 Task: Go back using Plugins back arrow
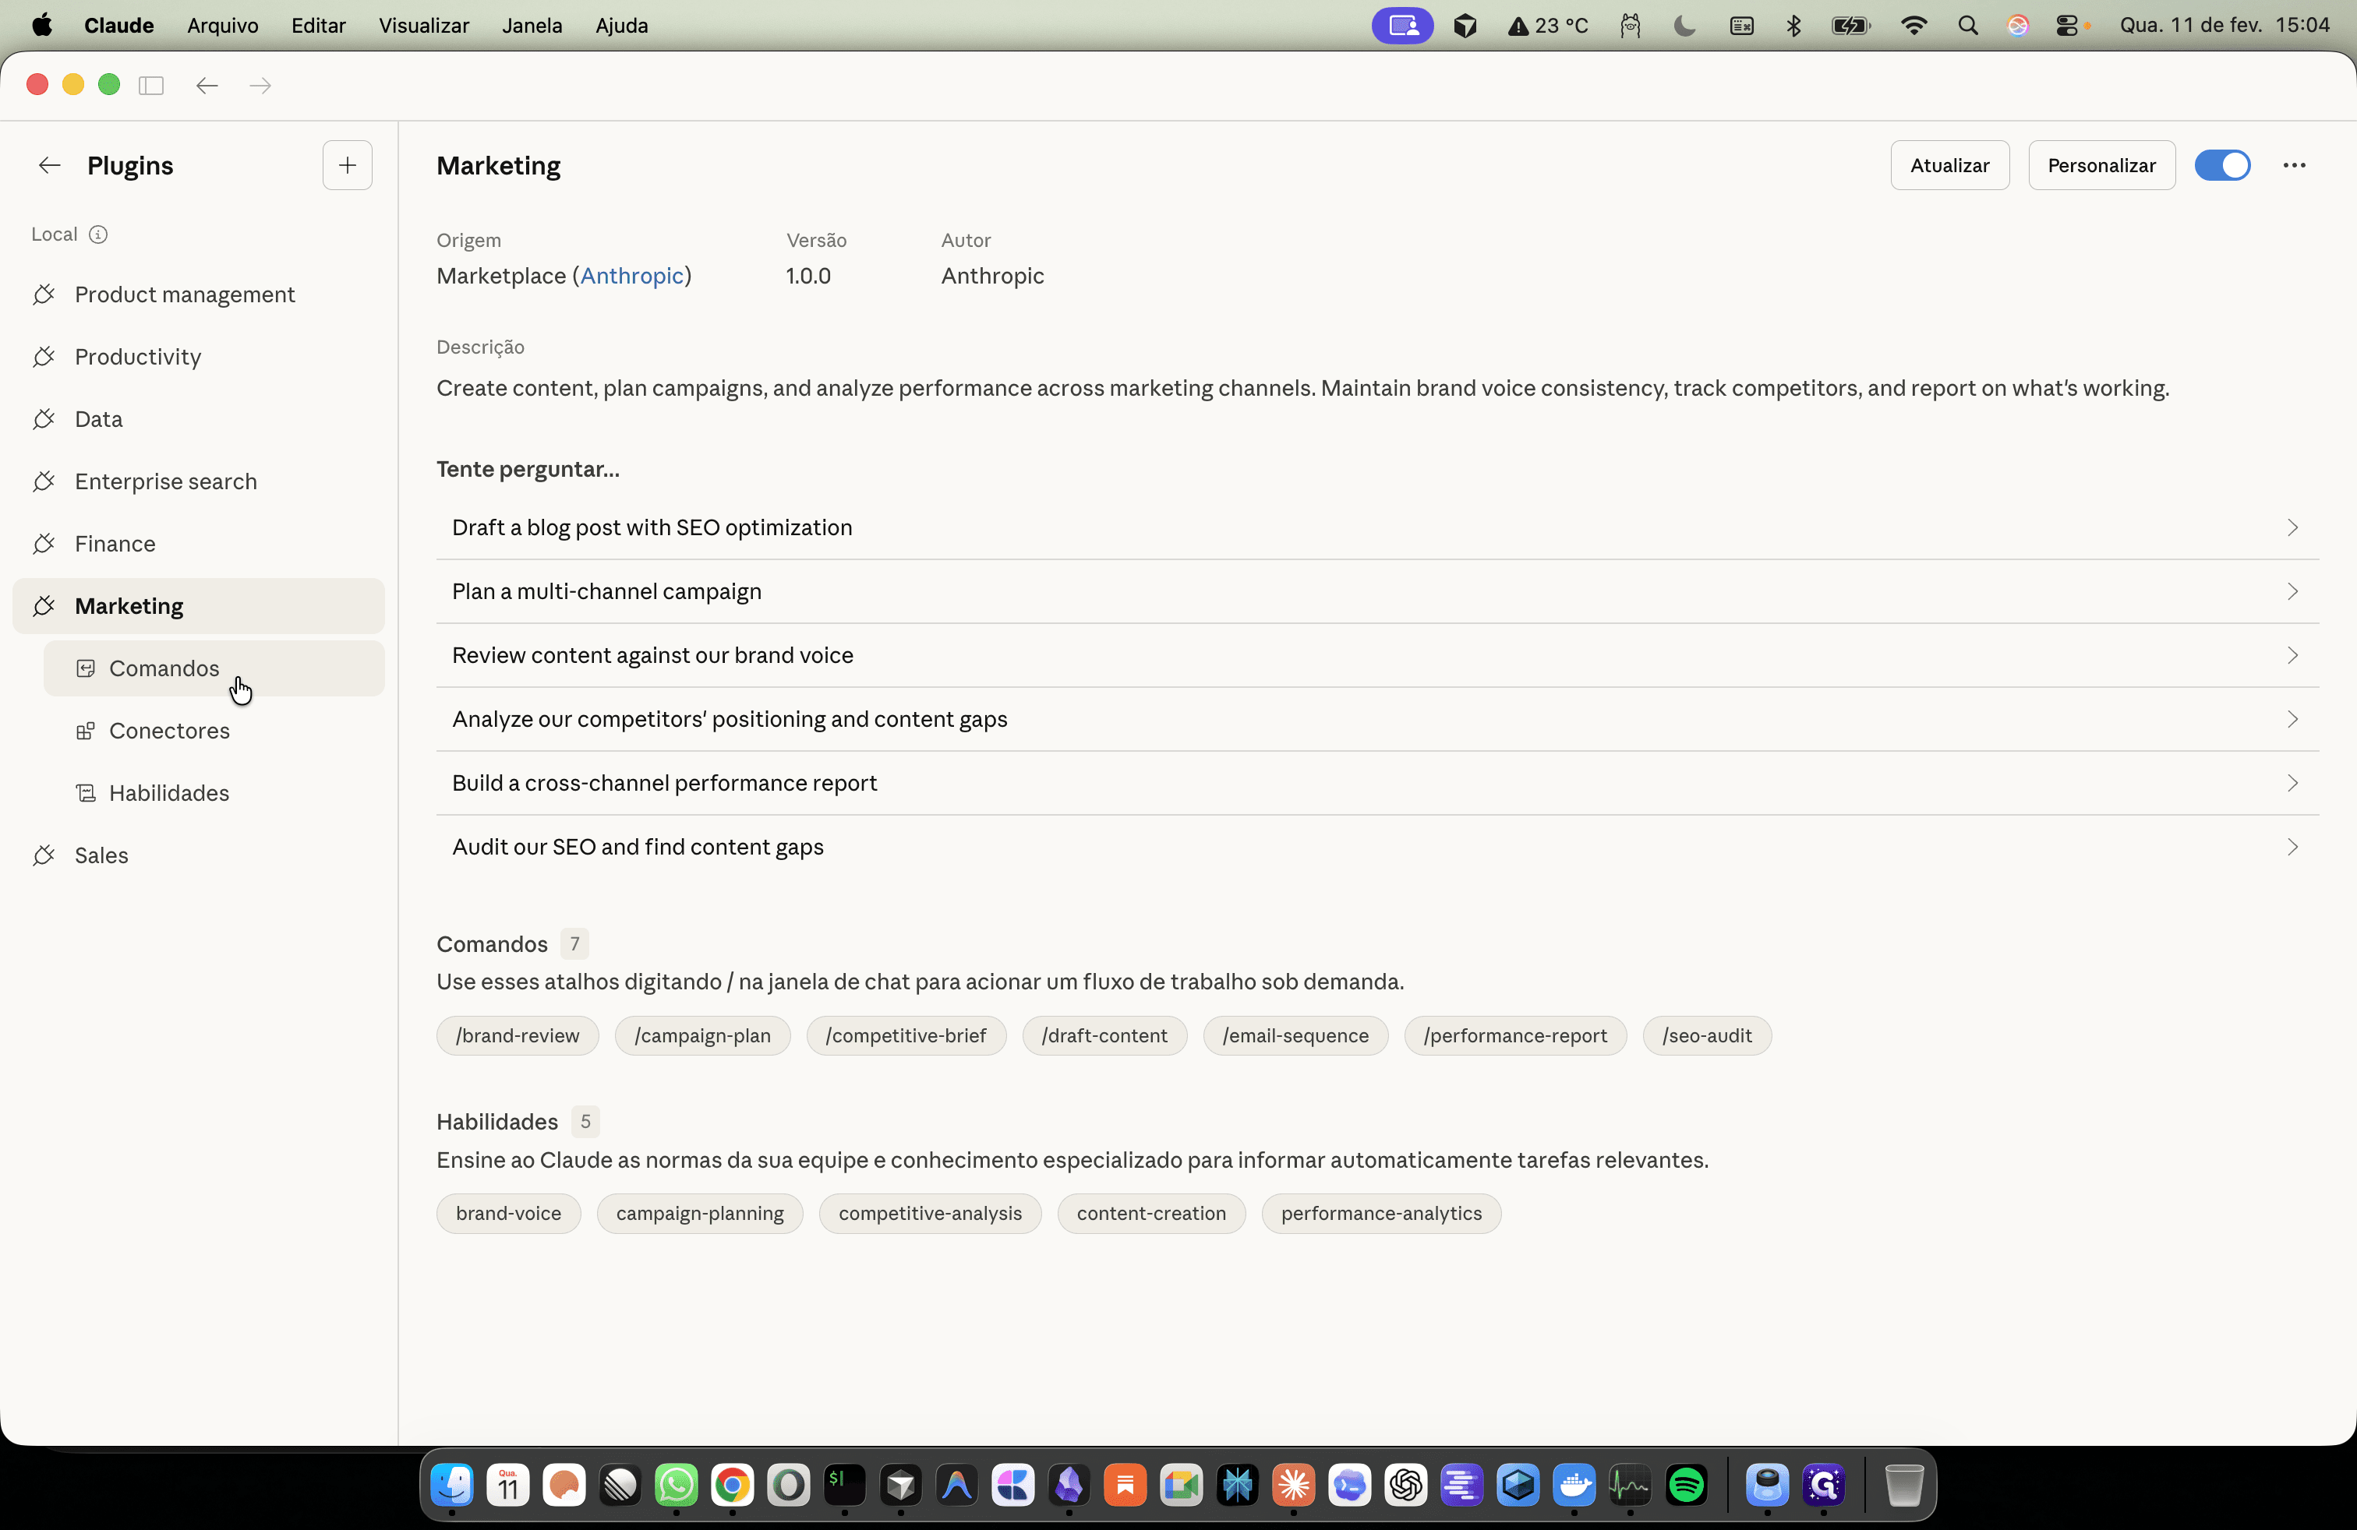point(48,165)
